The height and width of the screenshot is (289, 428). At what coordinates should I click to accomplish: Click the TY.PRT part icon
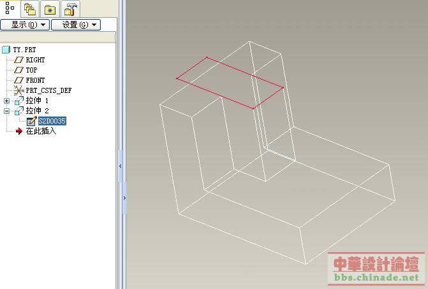click(6, 50)
